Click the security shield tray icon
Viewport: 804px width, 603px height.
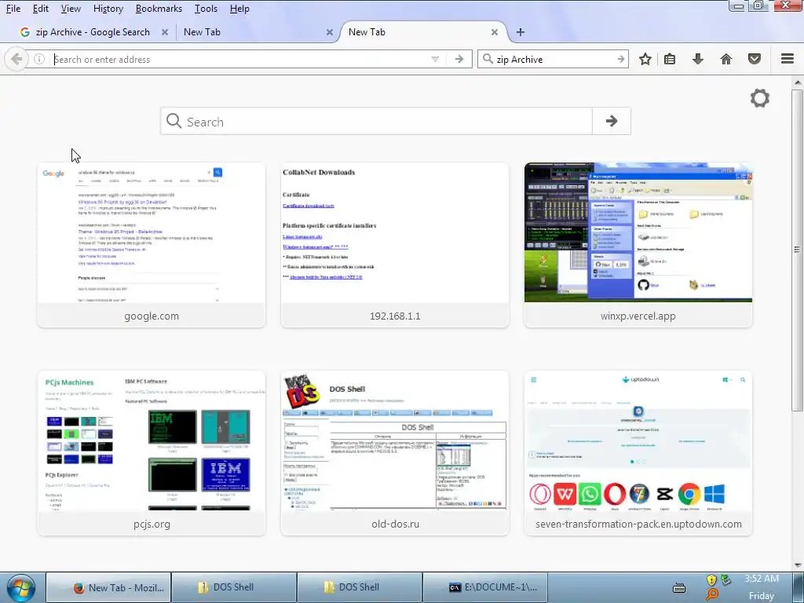[711, 580]
